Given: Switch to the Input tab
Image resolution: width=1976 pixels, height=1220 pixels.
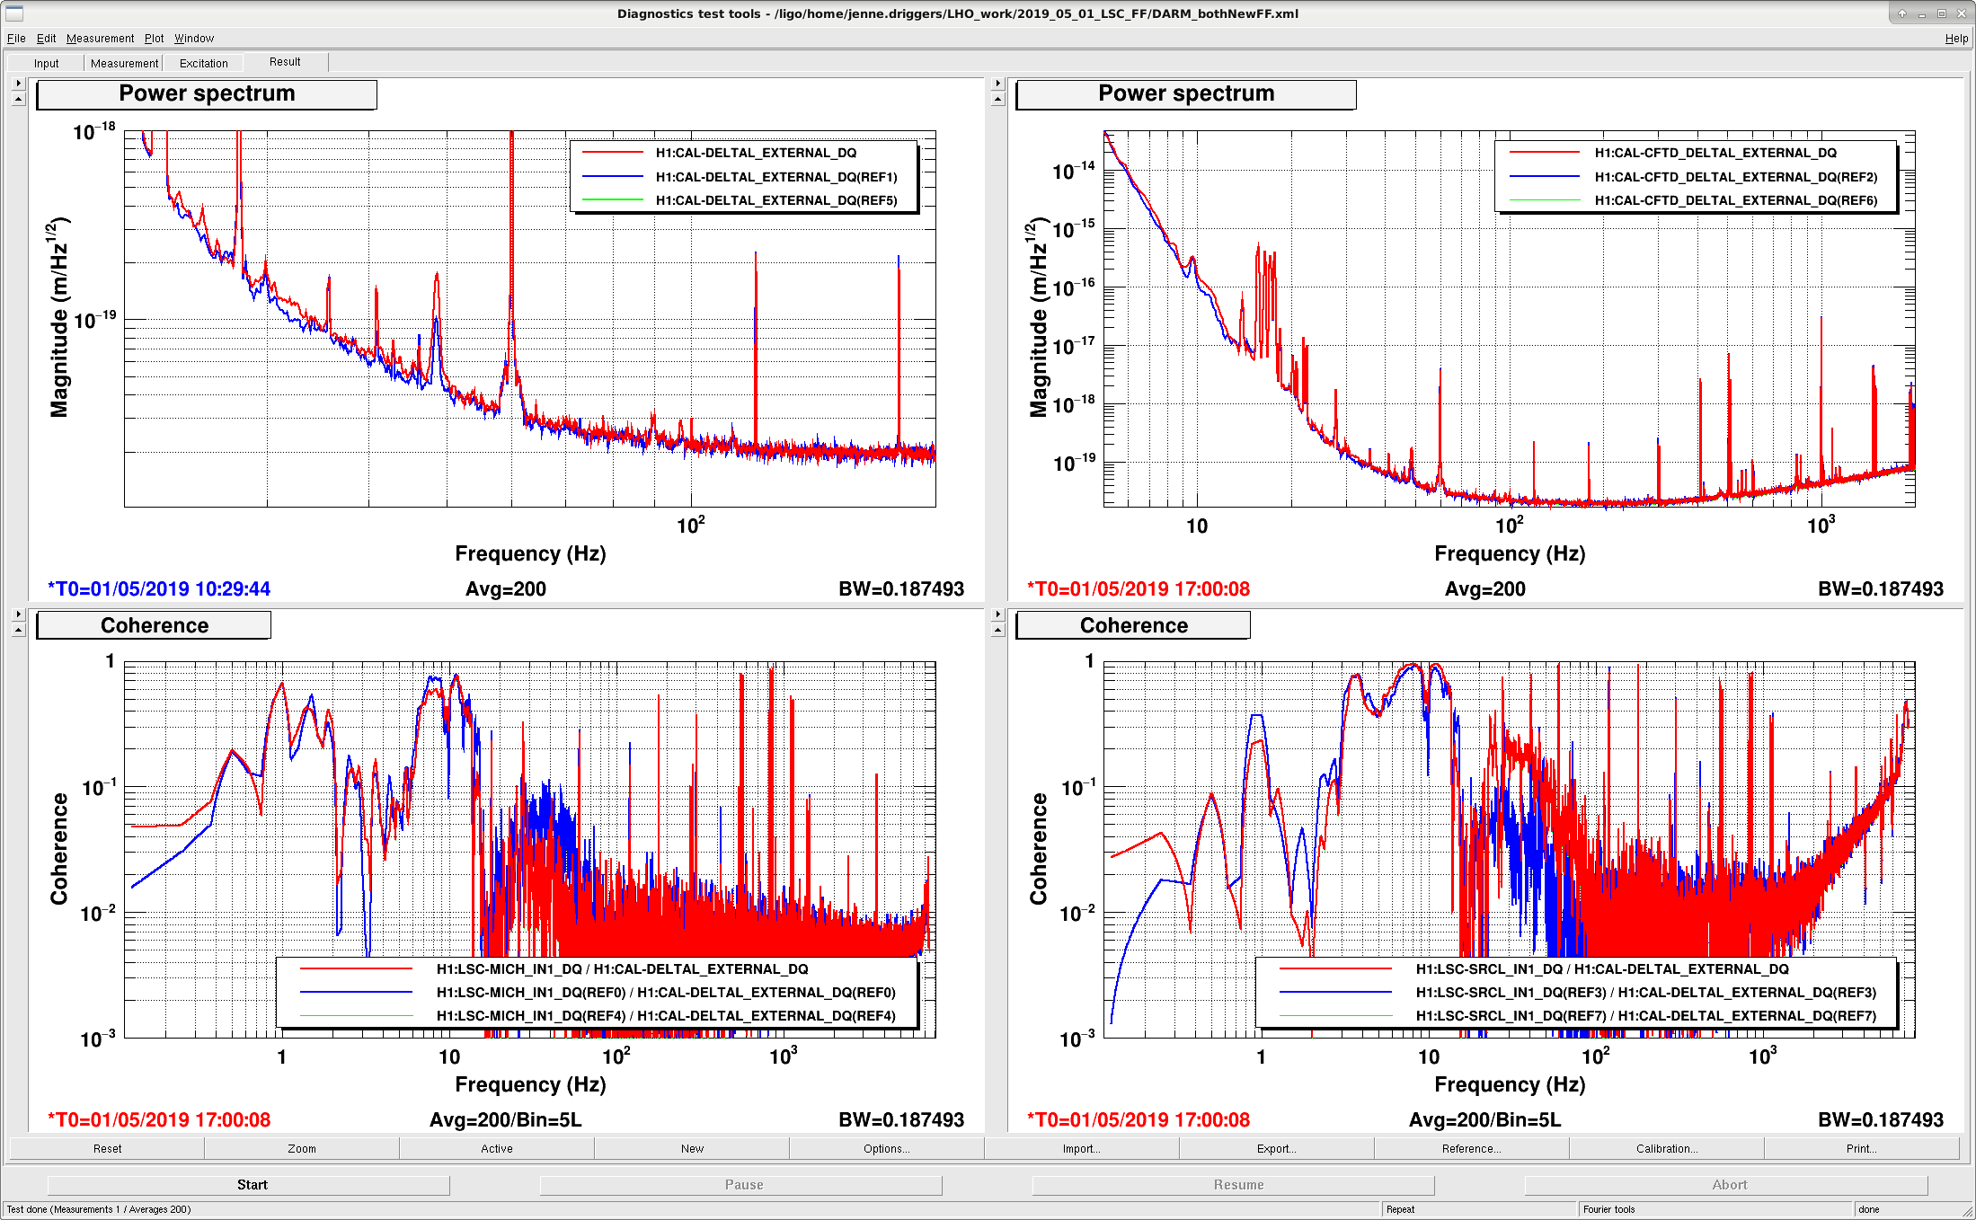Looking at the screenshot, I should (46, 63).
